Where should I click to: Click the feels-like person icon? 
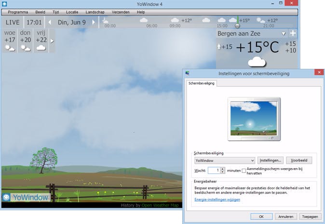pos(219,46)
